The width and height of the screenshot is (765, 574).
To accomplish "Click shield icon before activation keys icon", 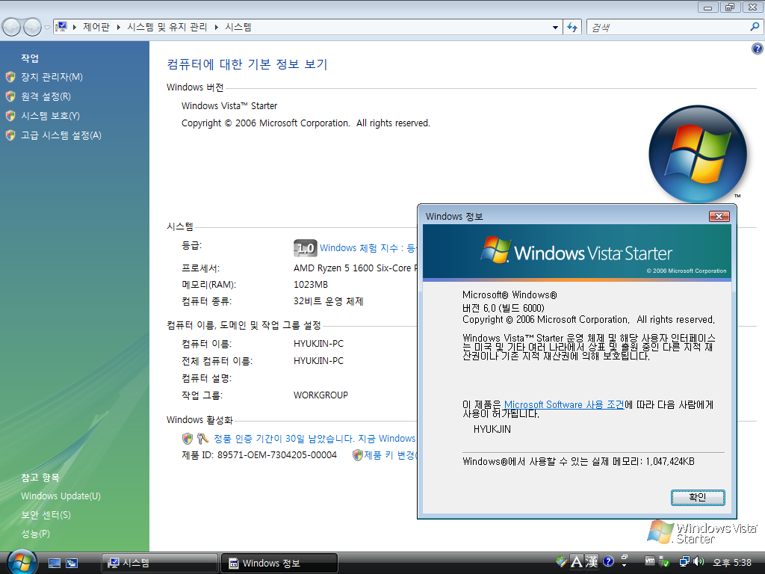I will [x=188, y=438].
